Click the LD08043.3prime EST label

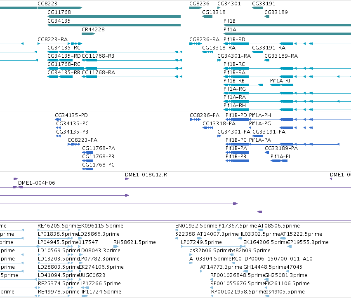click(99, 251)
